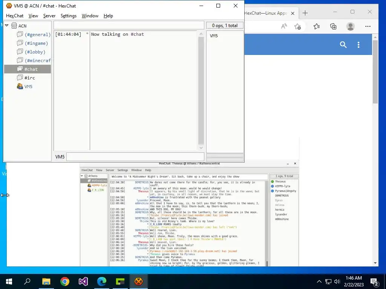Image resolution: width=386 pixels, height=289 pixels.
Task: Open the Window menu in HexChat
Action: (x=90, y=16)
